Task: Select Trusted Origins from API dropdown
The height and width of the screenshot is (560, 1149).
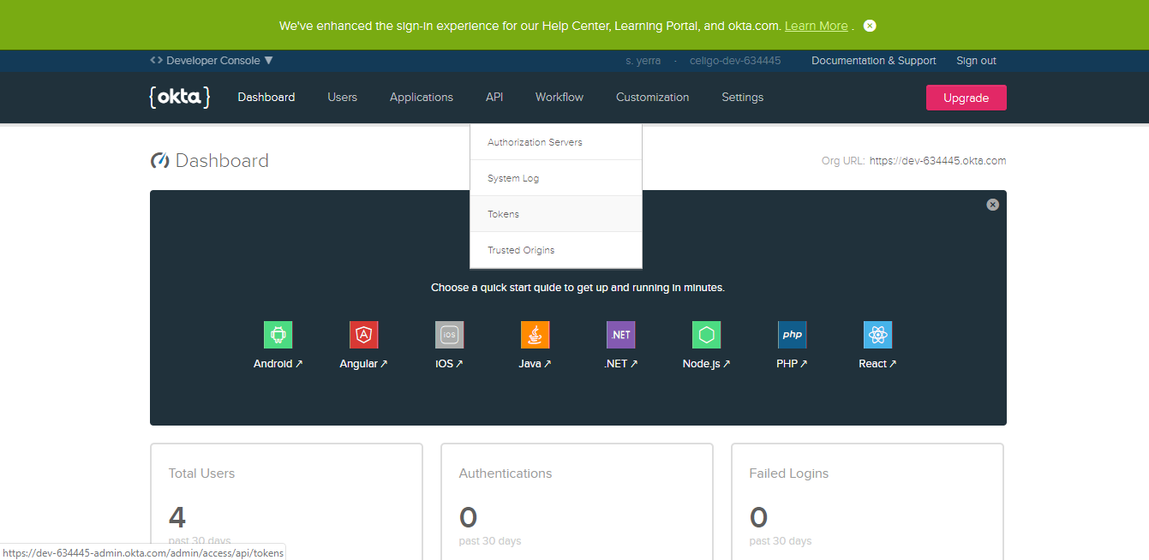Action: point(556,250)
